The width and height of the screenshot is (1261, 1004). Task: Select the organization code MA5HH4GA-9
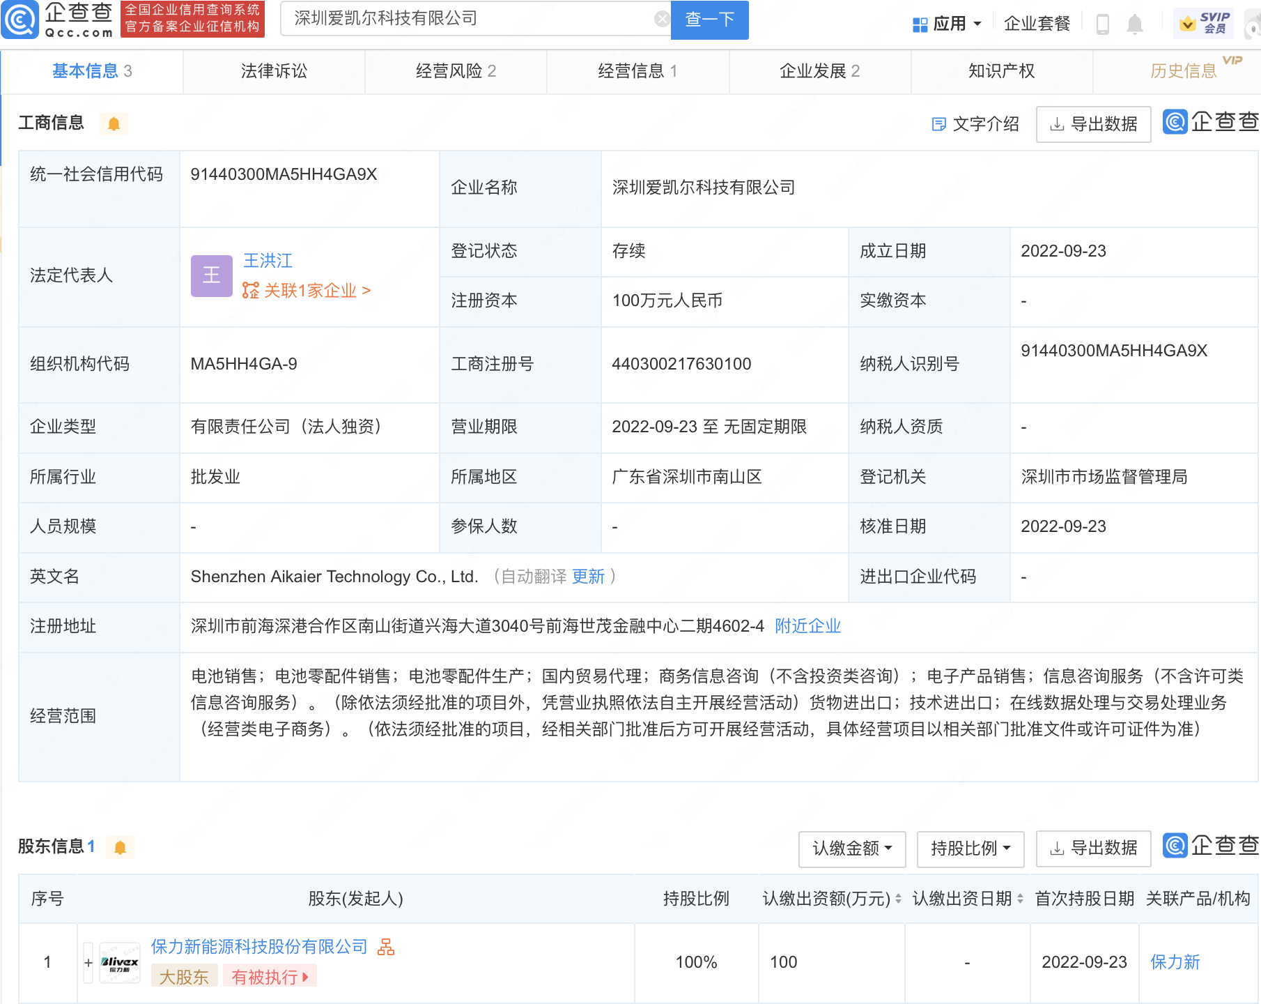(x=244, y=364)
